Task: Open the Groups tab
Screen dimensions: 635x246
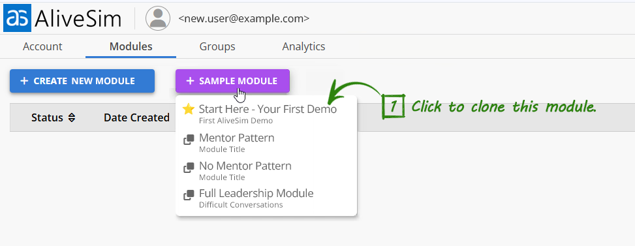Action: pyautogui.click(x=217, y=46)
